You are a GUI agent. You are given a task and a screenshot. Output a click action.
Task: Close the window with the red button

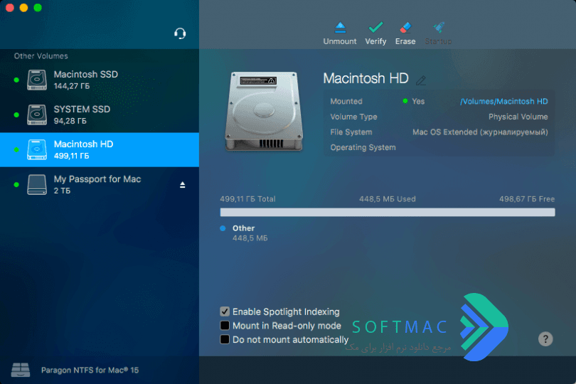click(x=9, y=7)
